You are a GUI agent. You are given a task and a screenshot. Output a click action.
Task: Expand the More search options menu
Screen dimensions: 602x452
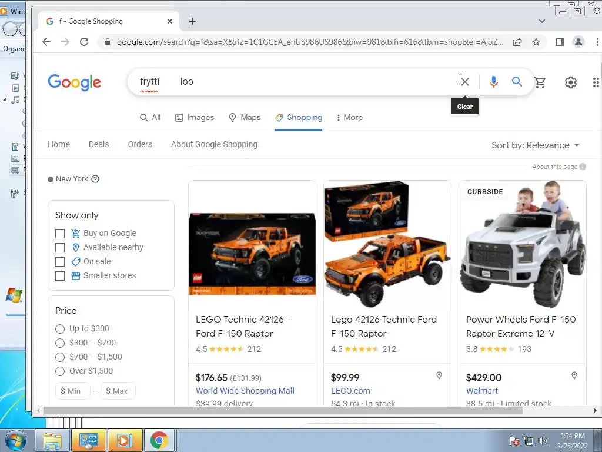tap(350, 117)
